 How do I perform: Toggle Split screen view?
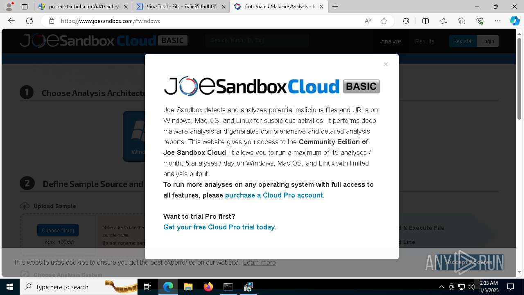tap(425, 21)
